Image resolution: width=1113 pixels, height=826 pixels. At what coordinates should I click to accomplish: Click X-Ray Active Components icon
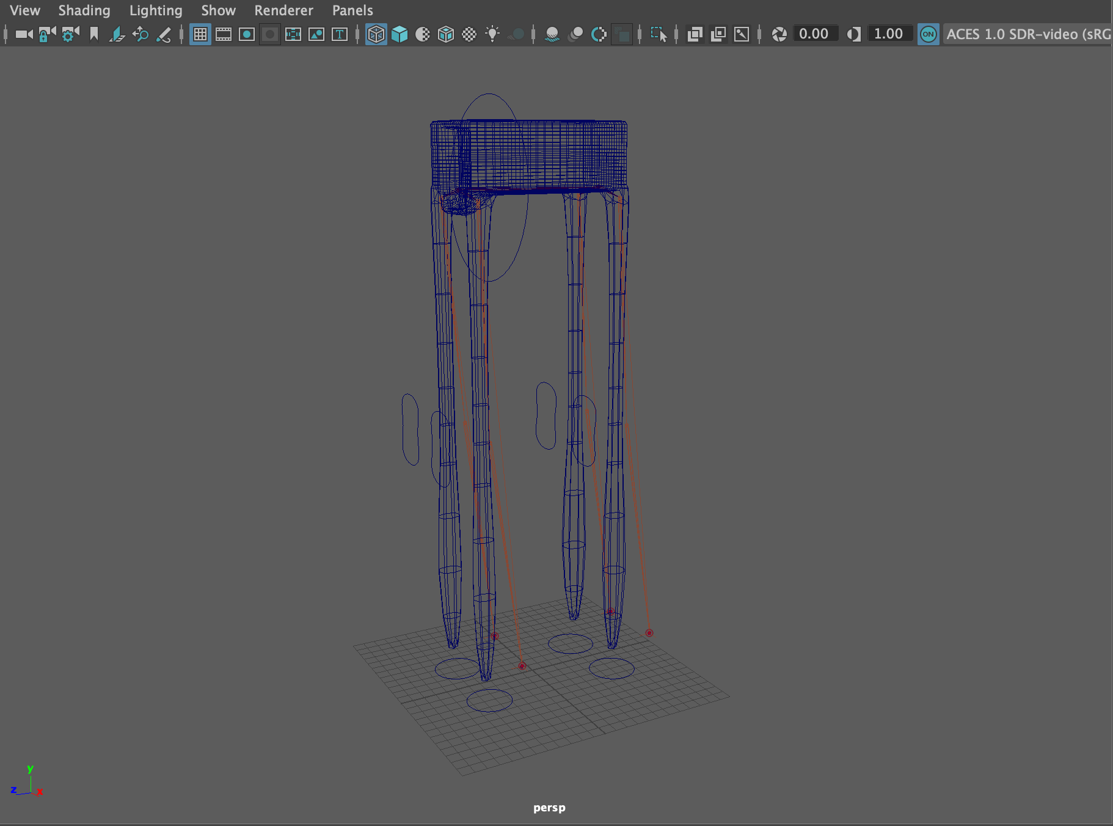(x=718, y=34)
